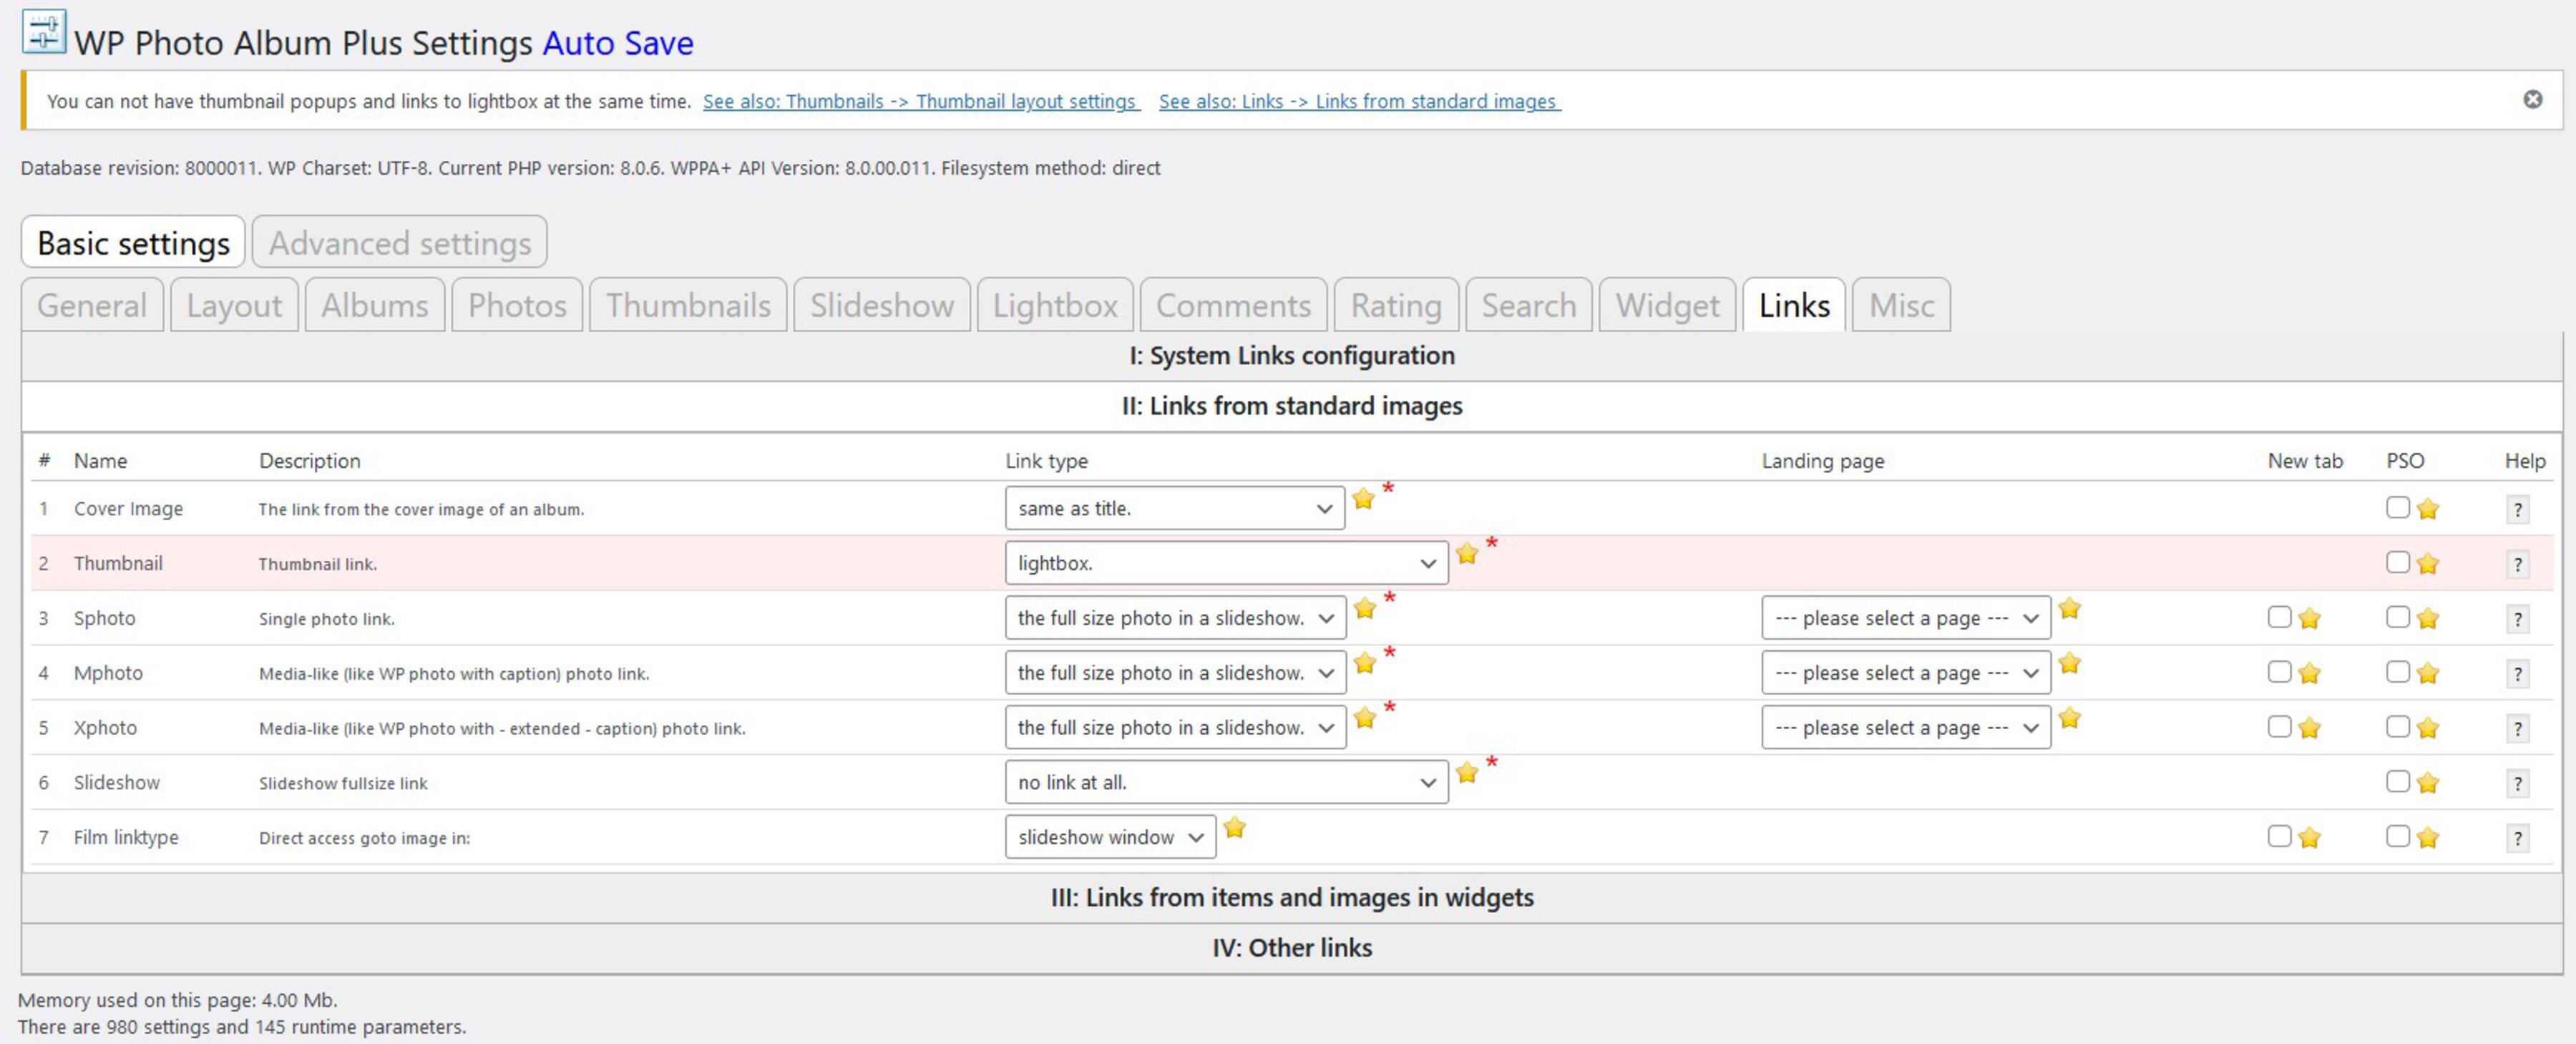Switch to the Misc tab
This screenshot has height=1044, width=2576.
[x=1899, y=305]
